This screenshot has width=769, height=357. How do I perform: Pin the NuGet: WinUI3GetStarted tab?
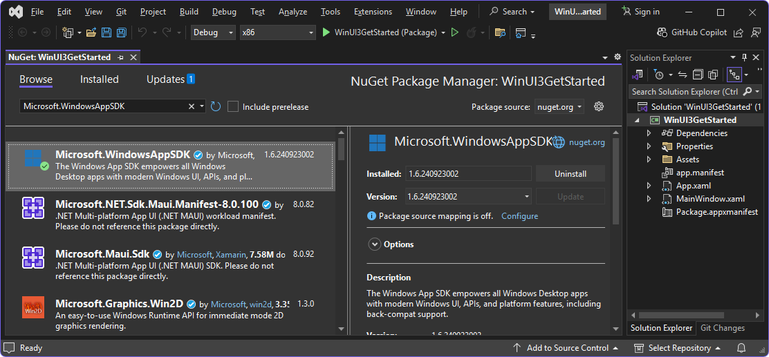tap(120, 57)
